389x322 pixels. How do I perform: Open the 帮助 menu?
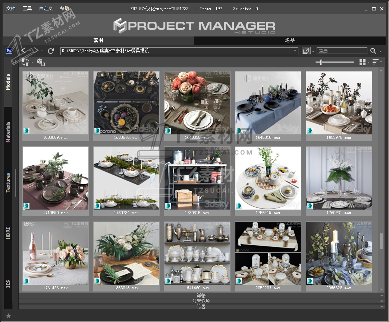click(x=65, y=9)
